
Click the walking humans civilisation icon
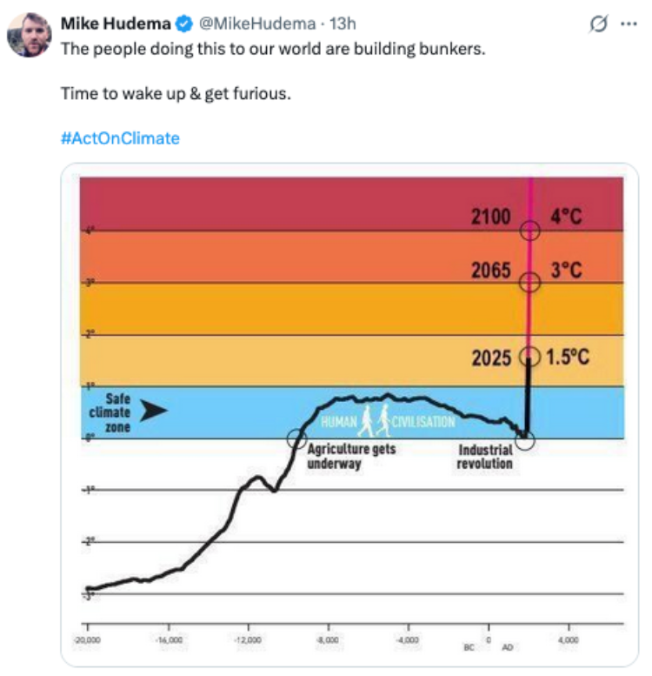pyautogui.click(x=375, y=420)
